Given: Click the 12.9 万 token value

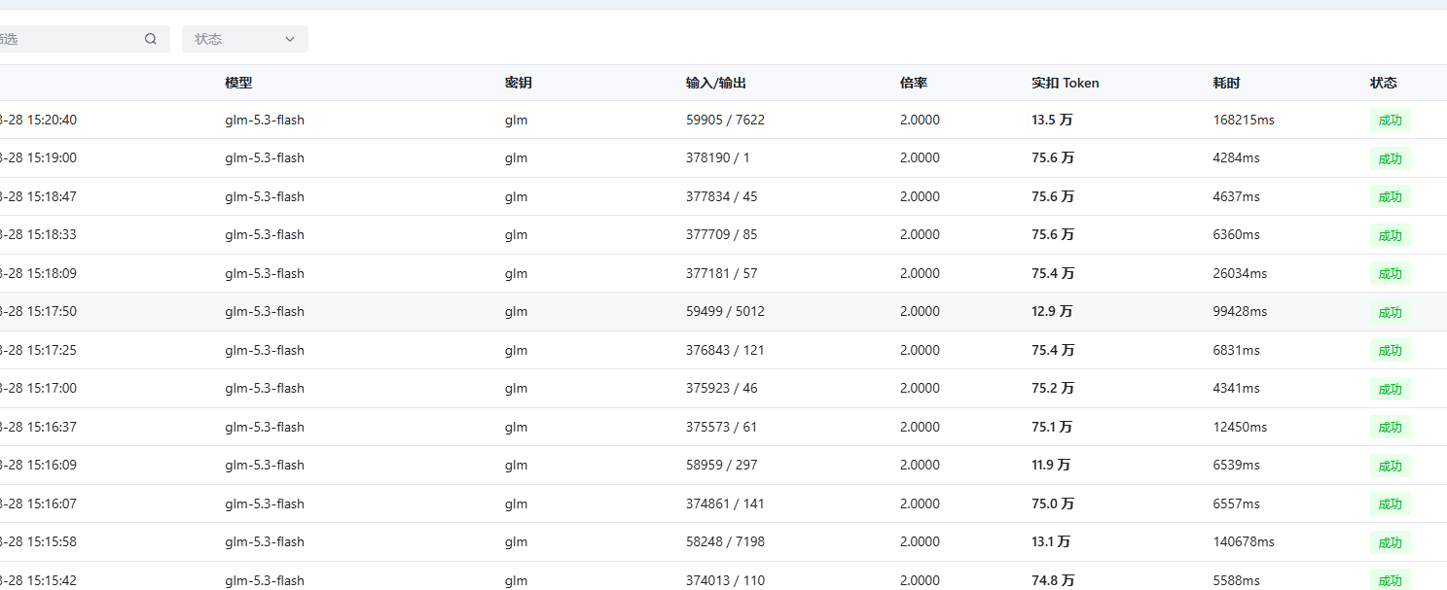Looking at the screenshot, I should [x=1052, y=311].
